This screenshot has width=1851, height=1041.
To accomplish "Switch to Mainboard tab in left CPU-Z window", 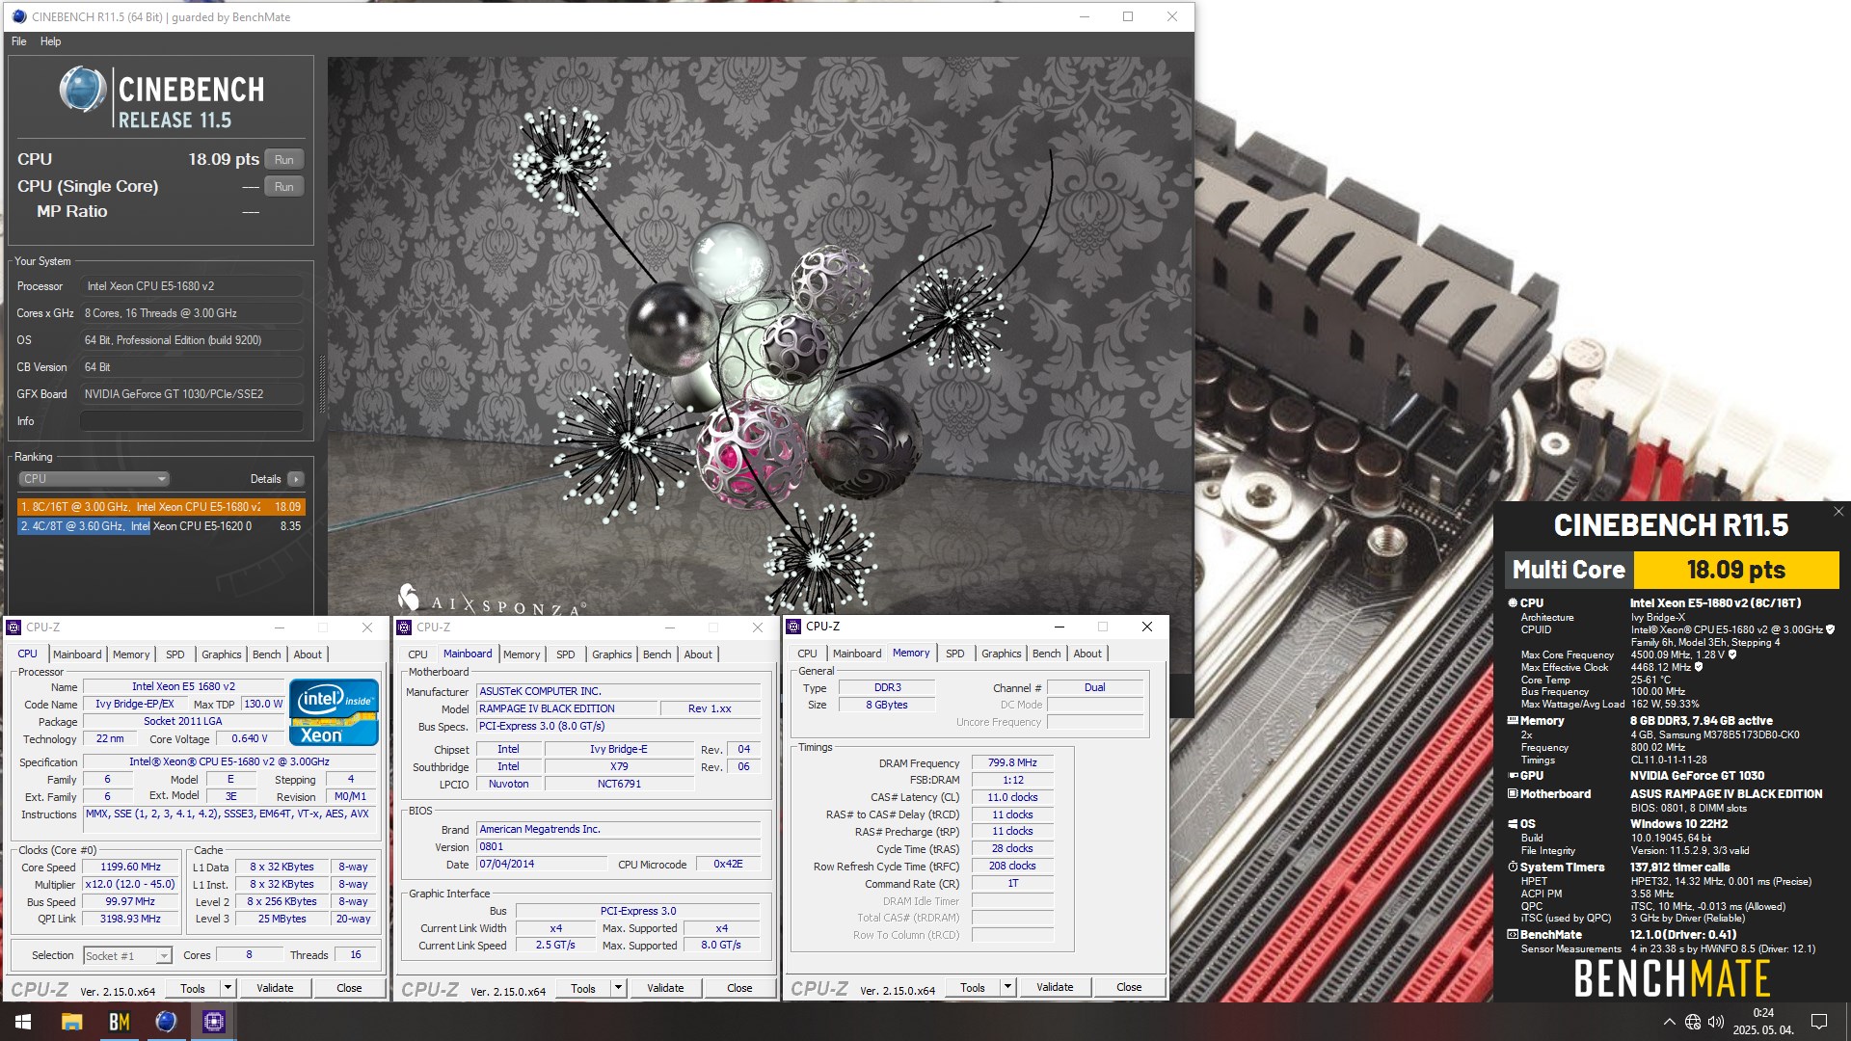I will click(x=77, y=654).
